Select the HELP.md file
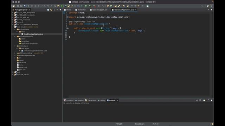 pos(22,63)
